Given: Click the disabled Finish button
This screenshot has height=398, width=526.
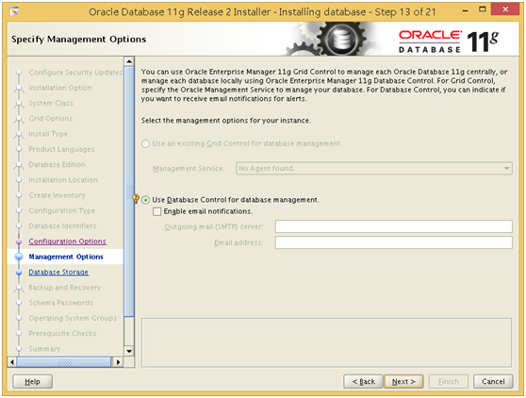Looking at the screenshot, I should click(x=448, y=382).
